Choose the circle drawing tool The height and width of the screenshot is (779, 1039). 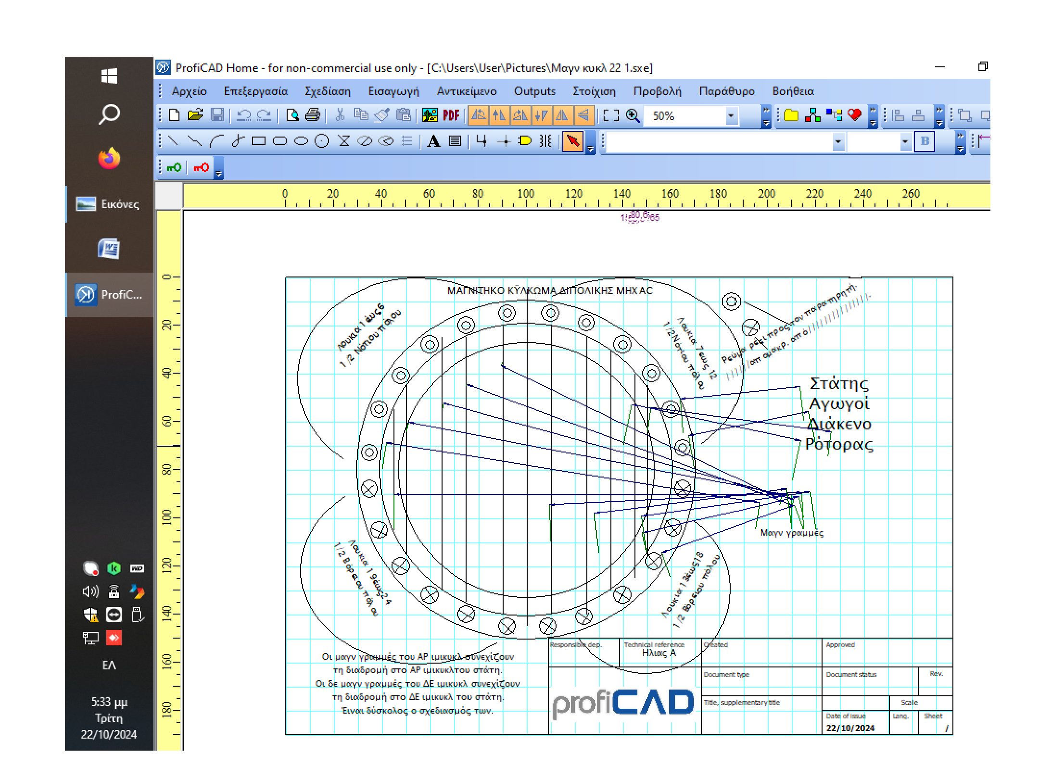(321, 141)
